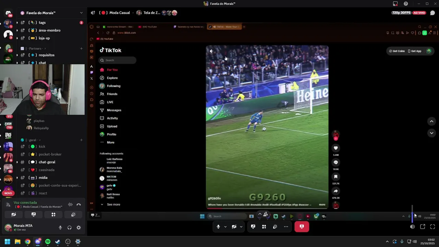Open Windows Start menu
This screenshot has height=247, width=439.
pyautogui.click(x=7, y=242)
